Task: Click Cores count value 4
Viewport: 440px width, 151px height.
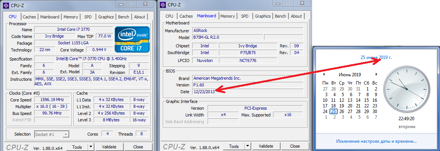Action: [108, 134]
